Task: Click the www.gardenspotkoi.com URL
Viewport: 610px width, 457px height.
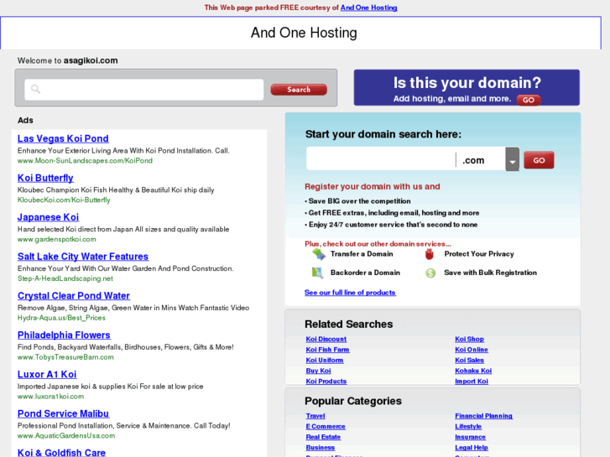Action: (57, 239)
